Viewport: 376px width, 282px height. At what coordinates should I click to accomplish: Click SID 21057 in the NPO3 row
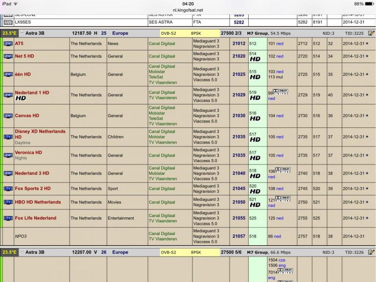point(239,236)
